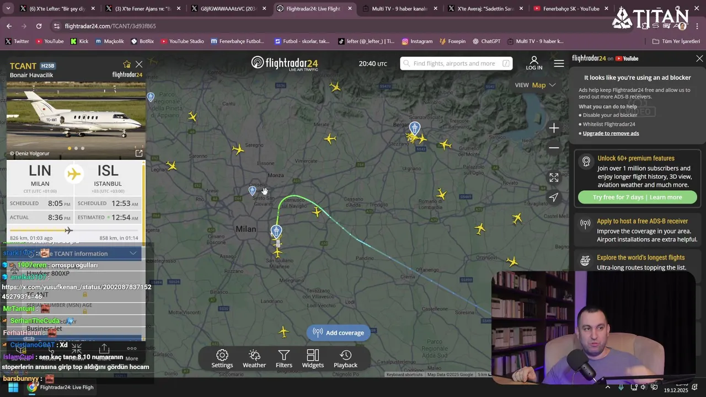Viewport: 706px width, 397px height.
Task: Click the Learn more link
Action: [666, 197]
